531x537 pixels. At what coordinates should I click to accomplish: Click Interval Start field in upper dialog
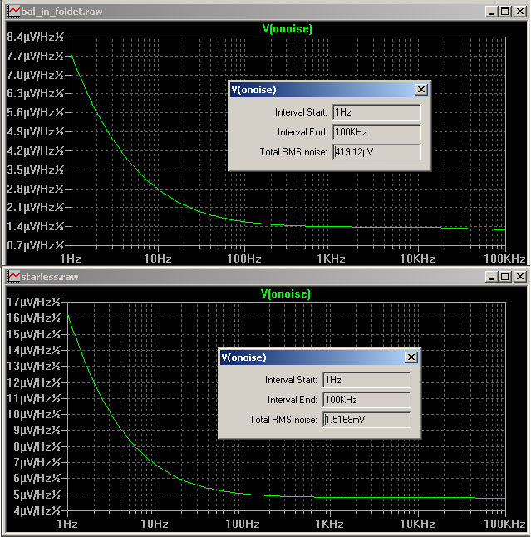[376, 112]
